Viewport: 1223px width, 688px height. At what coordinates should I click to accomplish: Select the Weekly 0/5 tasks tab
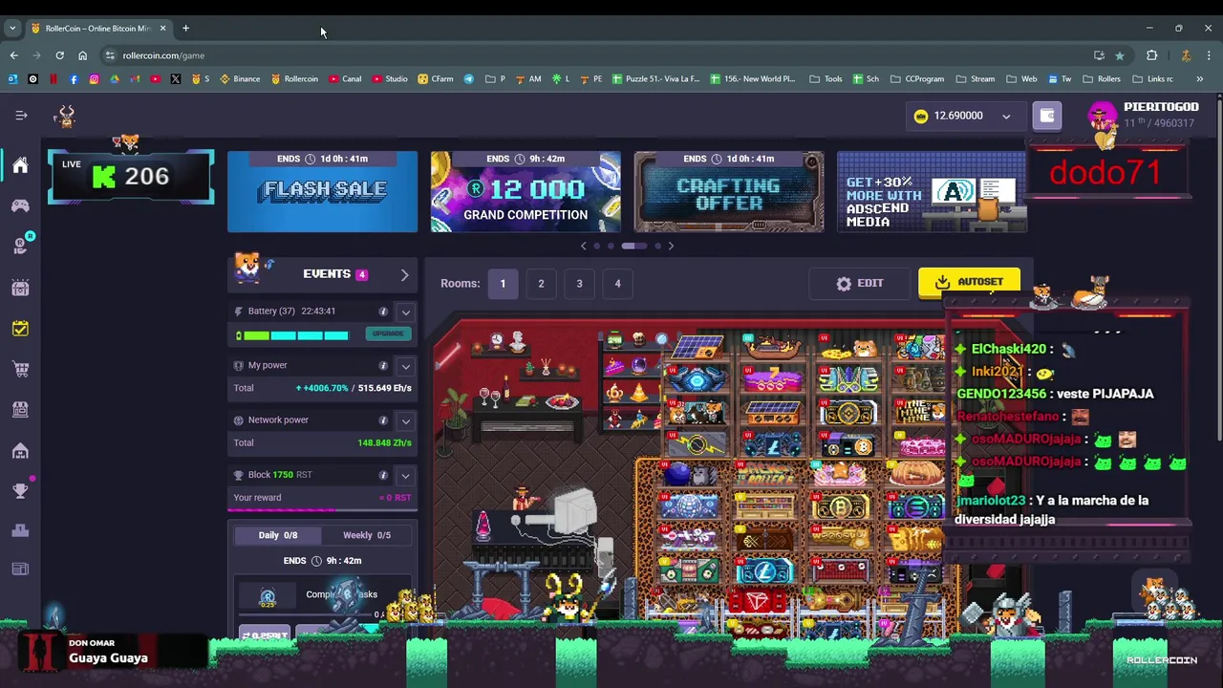[x=367, y=536]
